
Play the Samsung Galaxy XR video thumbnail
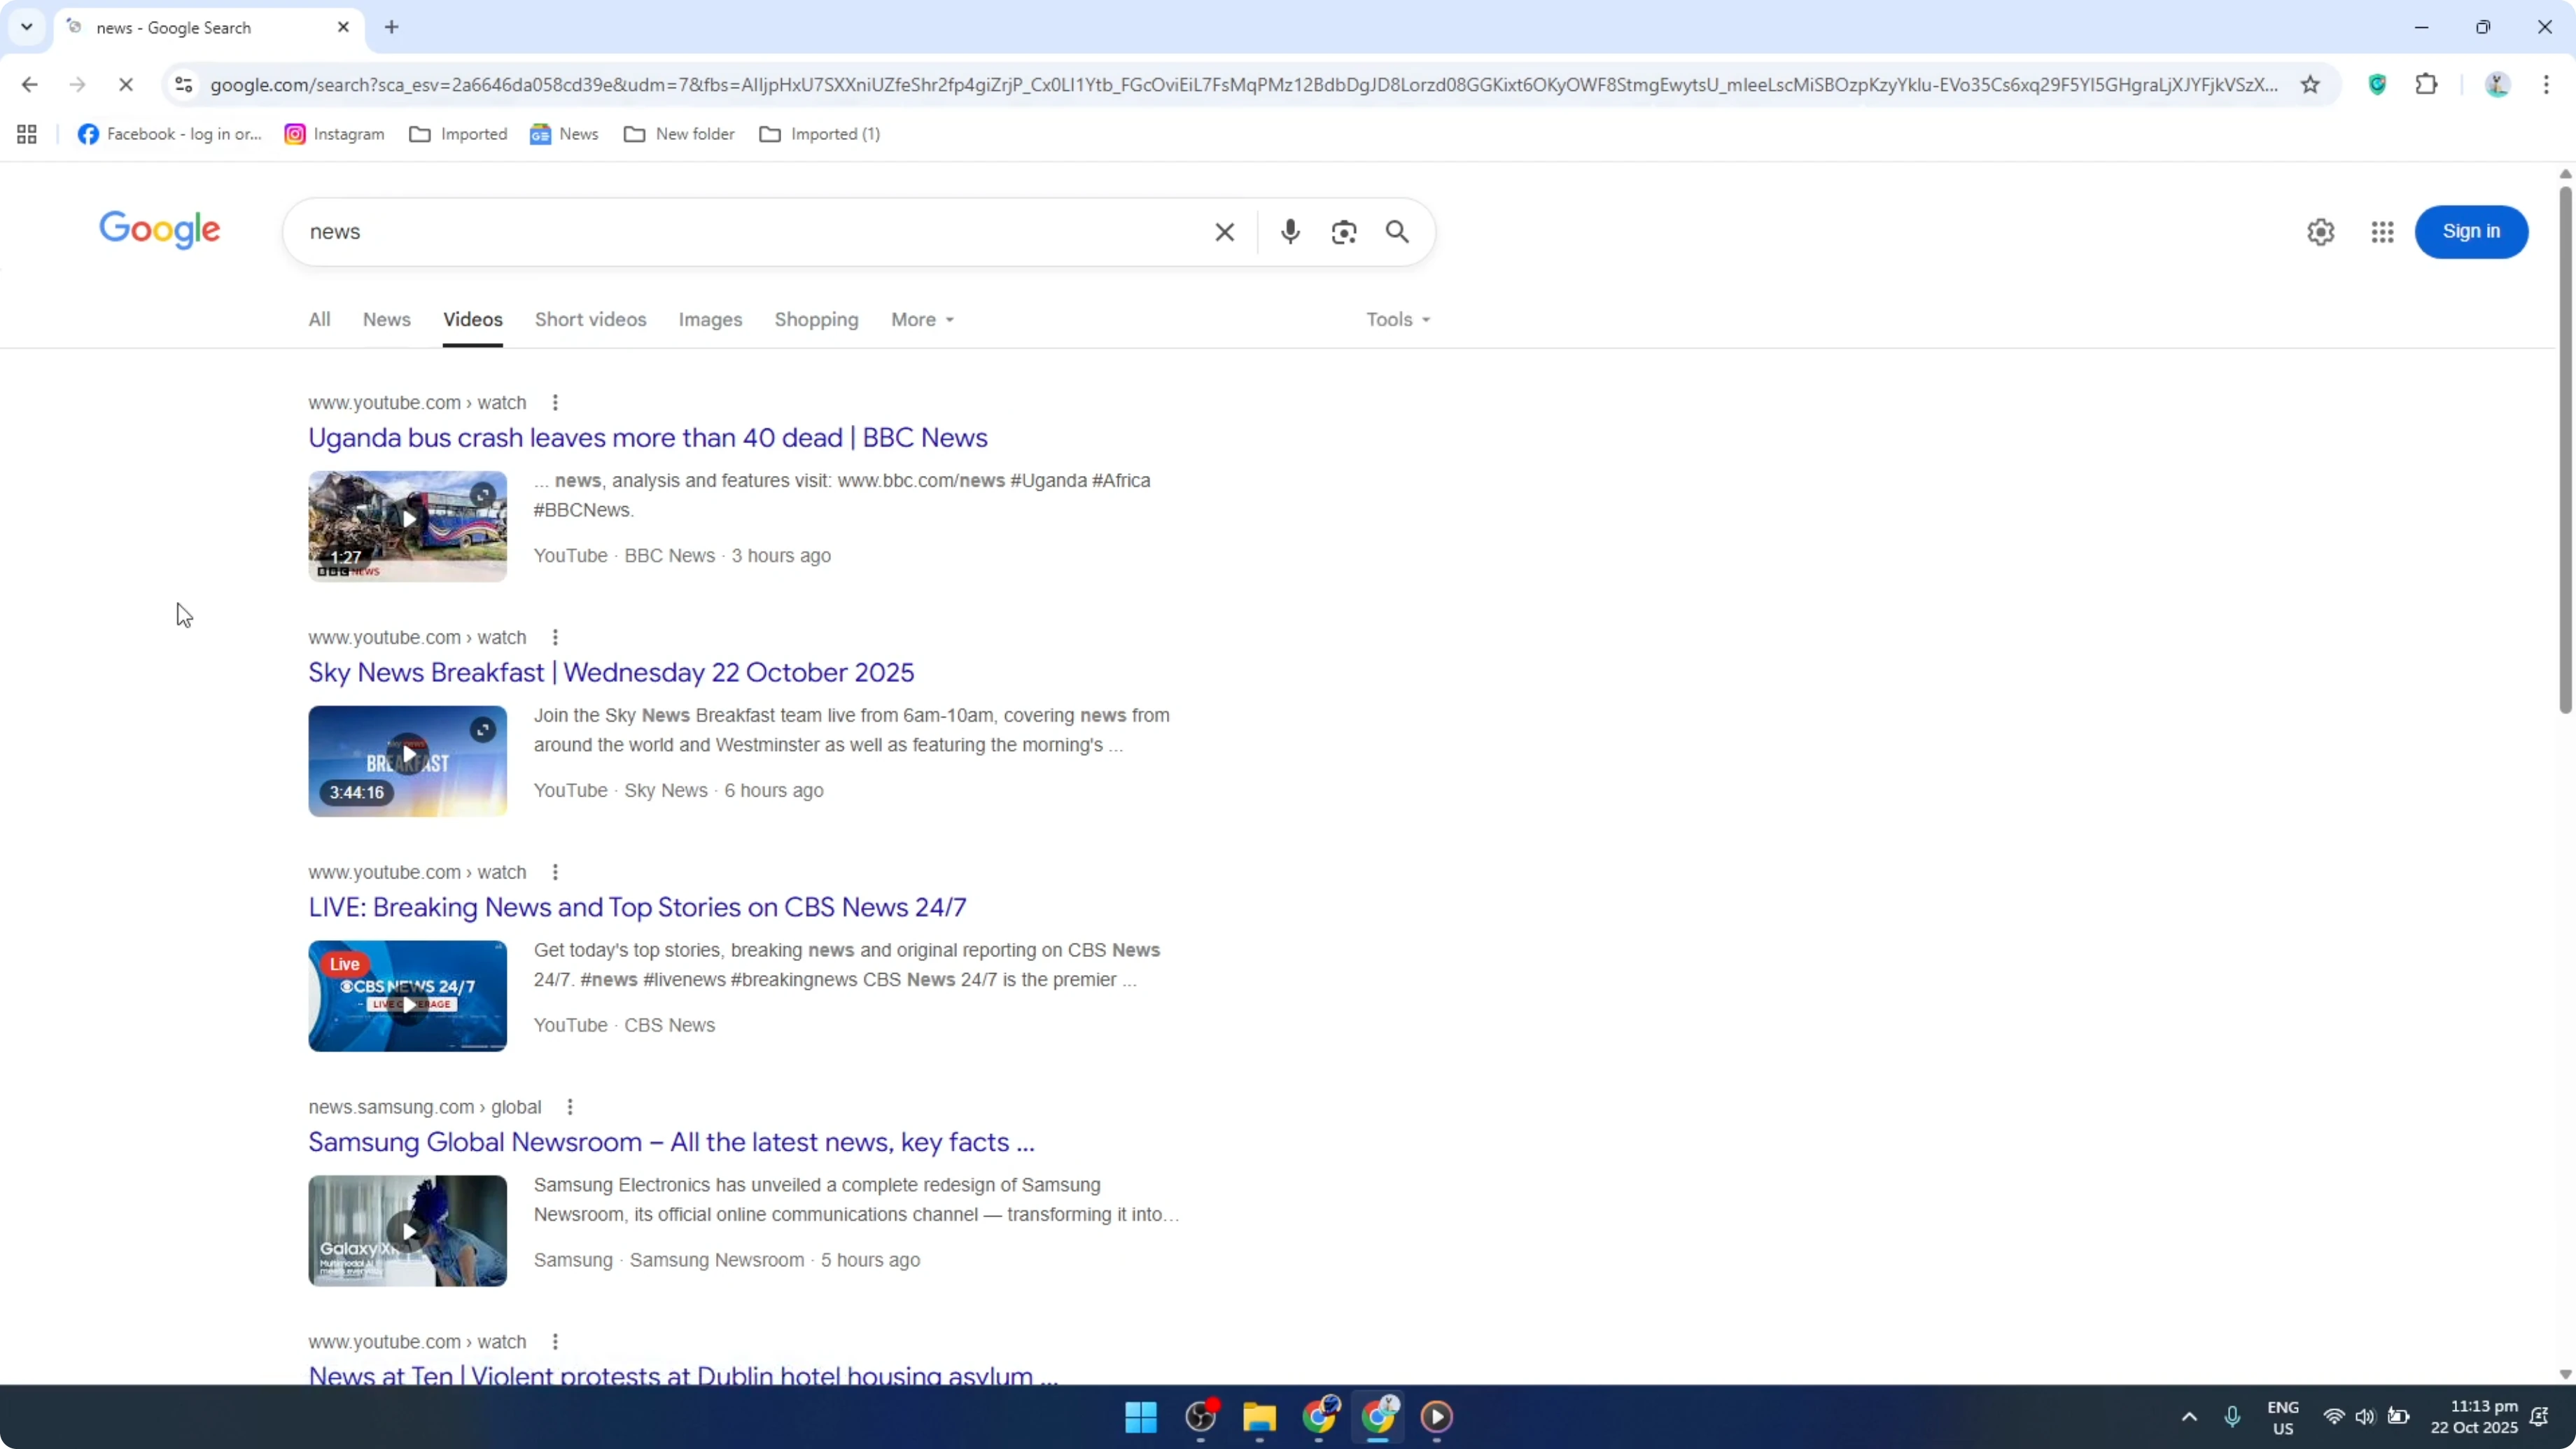[x=408, y=1231]
